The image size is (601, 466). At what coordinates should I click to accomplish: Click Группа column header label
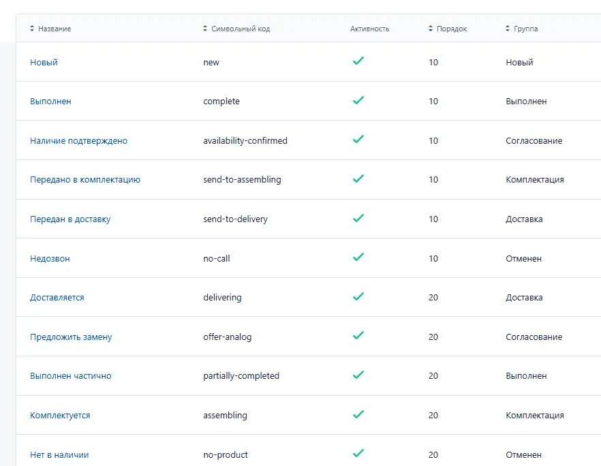coord(525,29)
